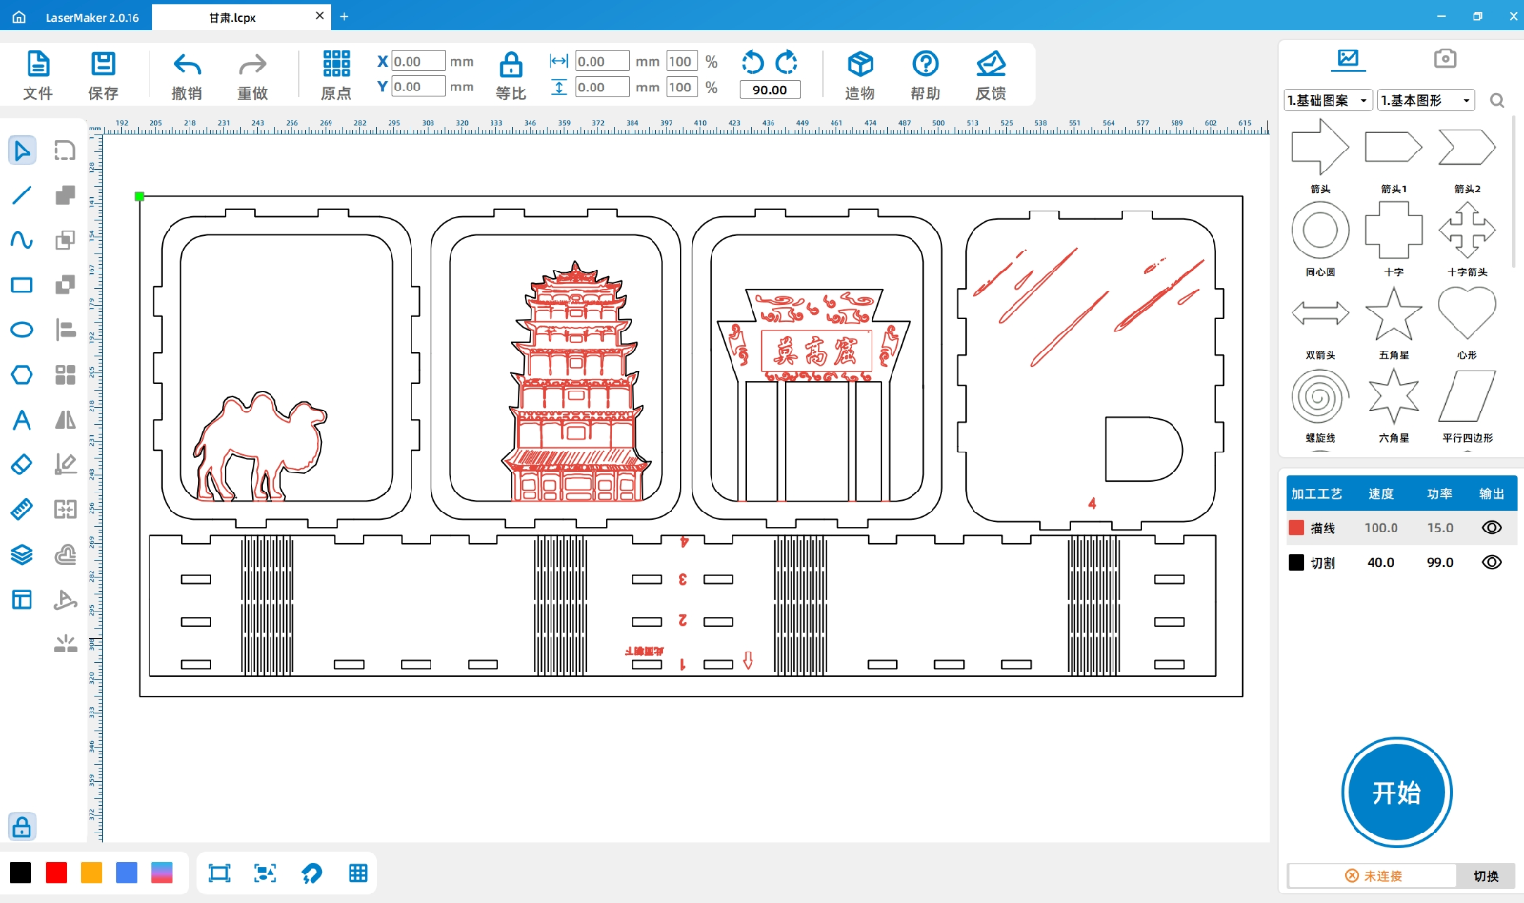This screenshot has height=903, width=1524.
Task: Select the ruler measure tool
Action: pos(22,510)
